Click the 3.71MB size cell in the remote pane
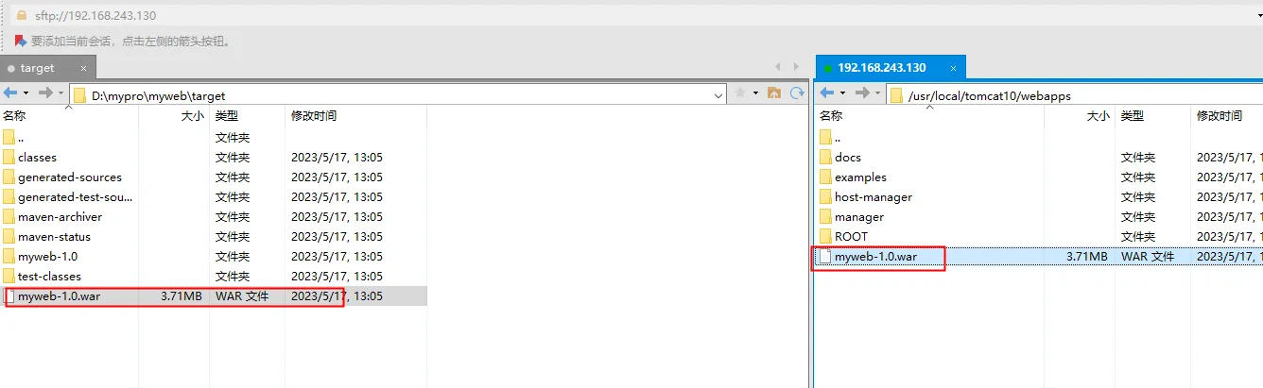The width and height of the screenshot is (1263, 388). (x=1086, y=257)
